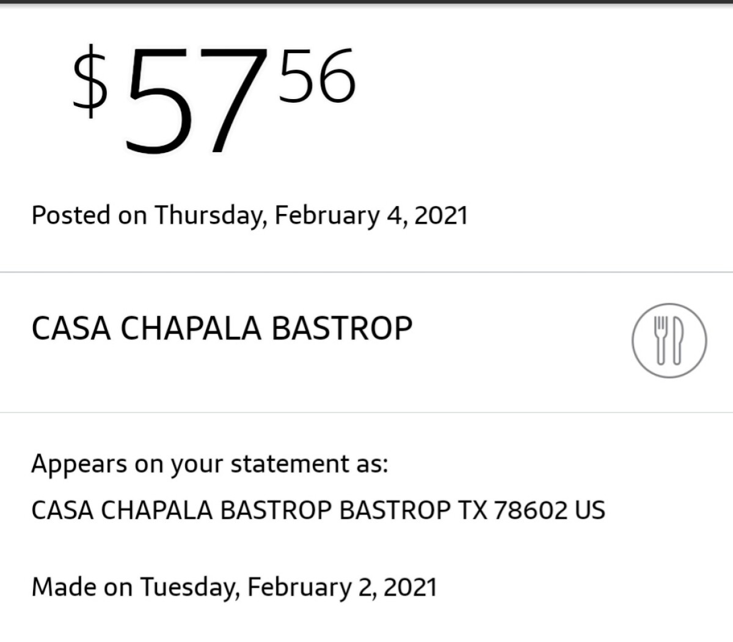Open the CASA CHAPALA BASTROP merchant name

click(x=222, y=328)
